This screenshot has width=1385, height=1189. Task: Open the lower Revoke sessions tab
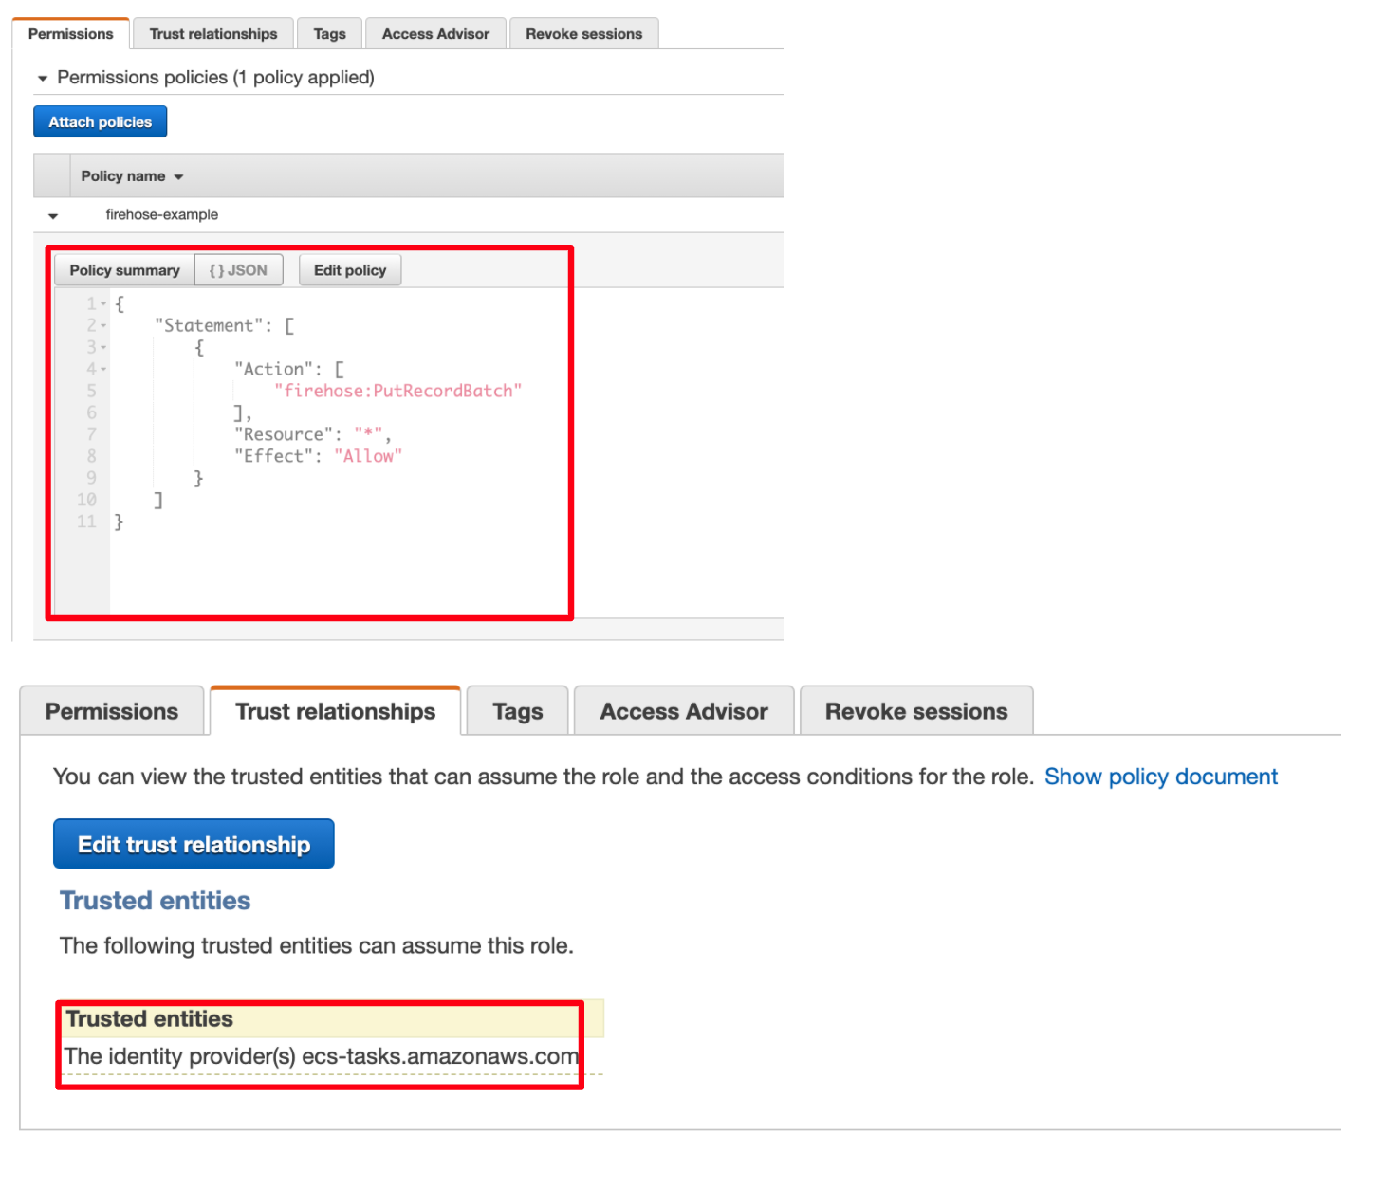(x=916, y=711)
